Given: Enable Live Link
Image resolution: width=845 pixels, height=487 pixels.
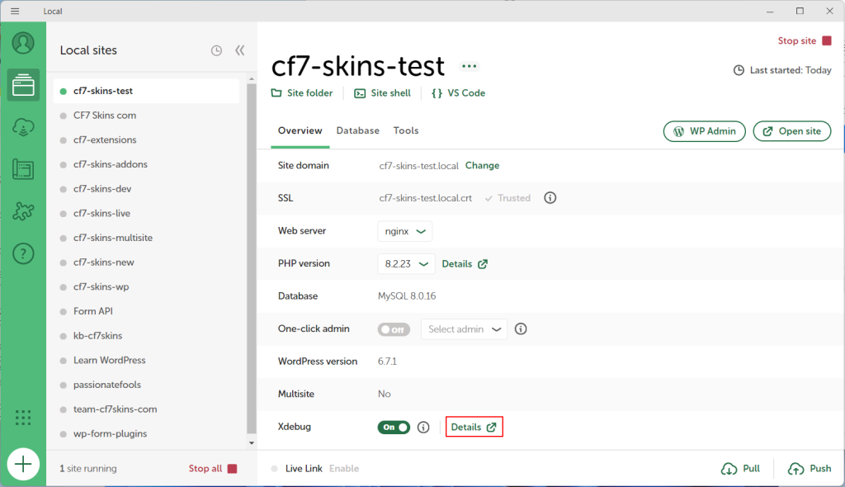Looking at the screenshot, I should coord(343,469).
